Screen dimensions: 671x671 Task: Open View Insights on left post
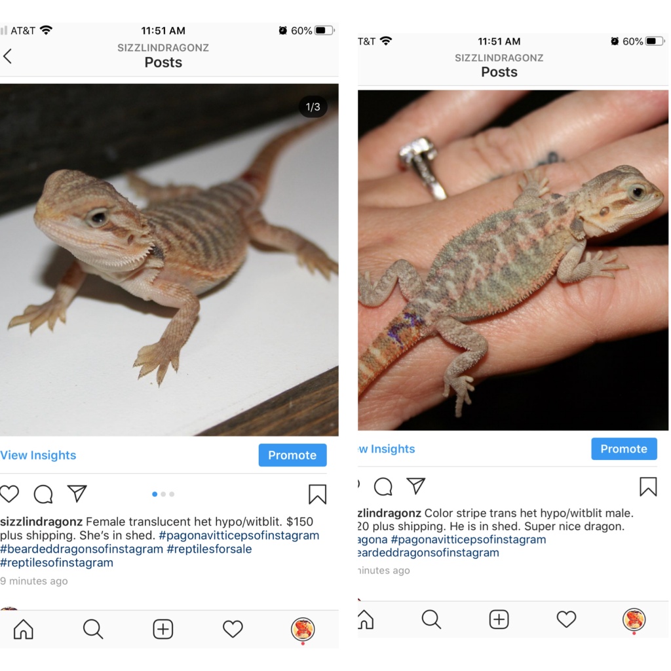(x=38, y=455)
